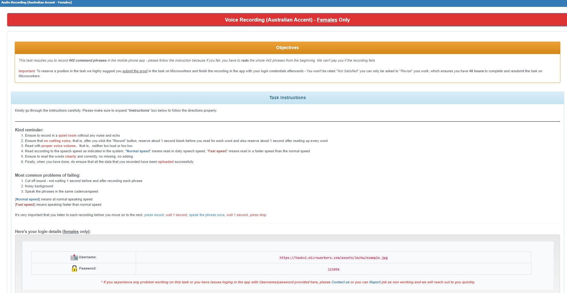This screenshot has width=567, height=293.
Task: Click '[Normal speed] means at normal speaking speed'
Action: click(54, 199)
